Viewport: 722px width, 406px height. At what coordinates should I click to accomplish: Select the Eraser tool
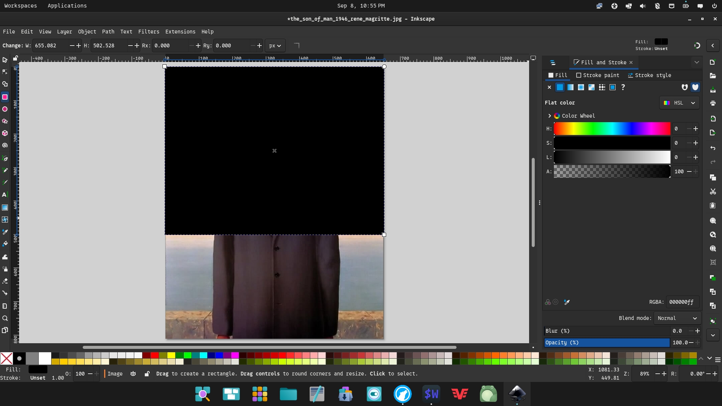point(5,281)
